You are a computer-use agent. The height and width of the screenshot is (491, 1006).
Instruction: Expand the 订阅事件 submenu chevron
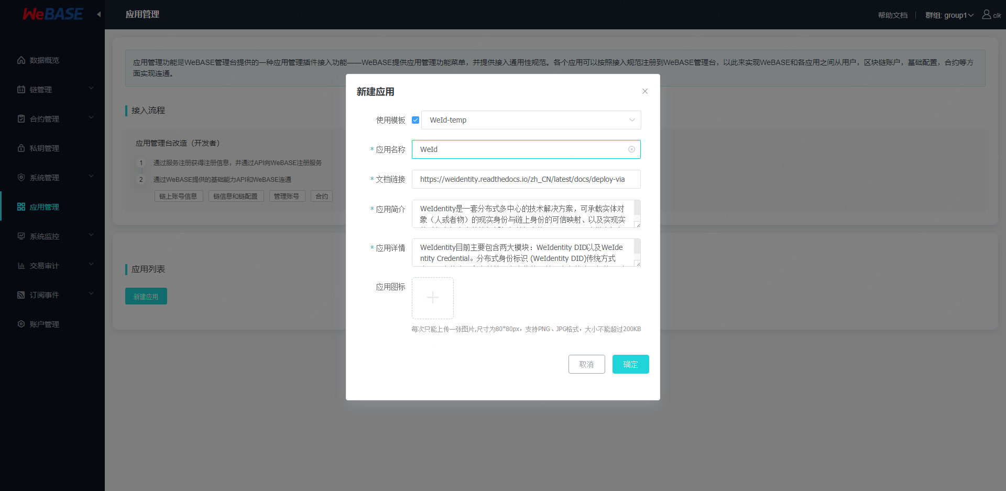point(91,293)
